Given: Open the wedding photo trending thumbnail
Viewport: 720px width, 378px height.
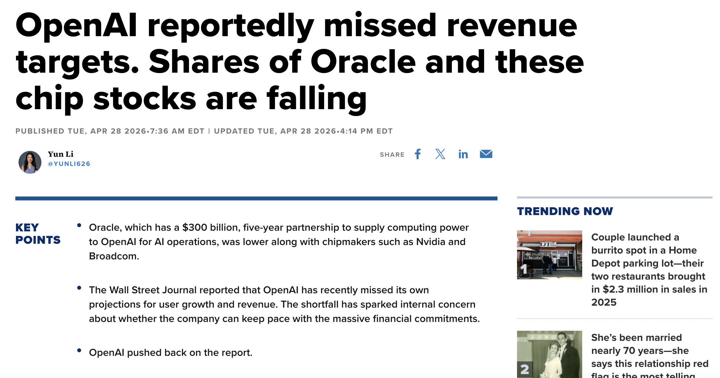Looking at the screenshot, I should pyautogui.click(x=549, y=355).
